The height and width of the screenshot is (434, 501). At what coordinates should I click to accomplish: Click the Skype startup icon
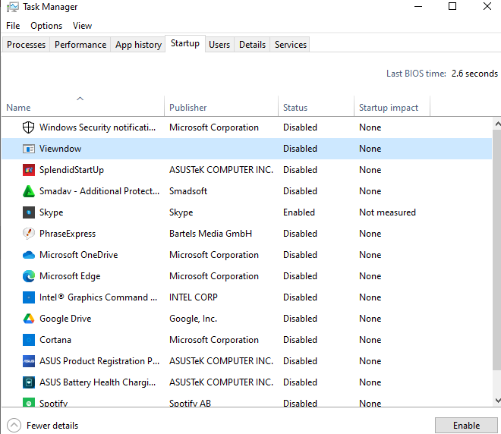28,212
